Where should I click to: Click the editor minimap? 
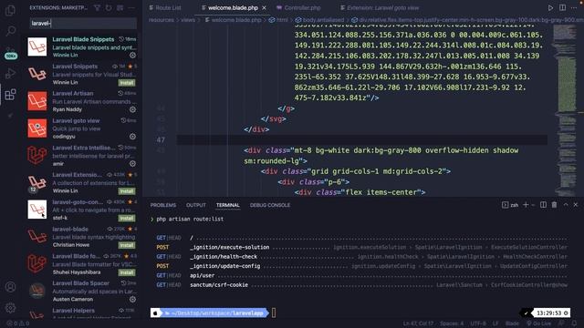(566, 109)
